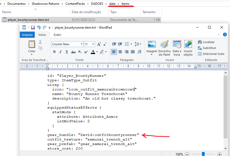Apply the text highlight marker color
The image size is (230, 156).
coord(102,52)
